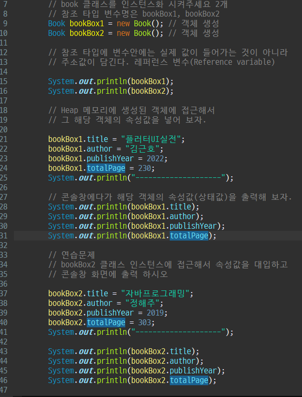
Task: Click 'bookBox2' in the line 34 comment
Action: 78,265
